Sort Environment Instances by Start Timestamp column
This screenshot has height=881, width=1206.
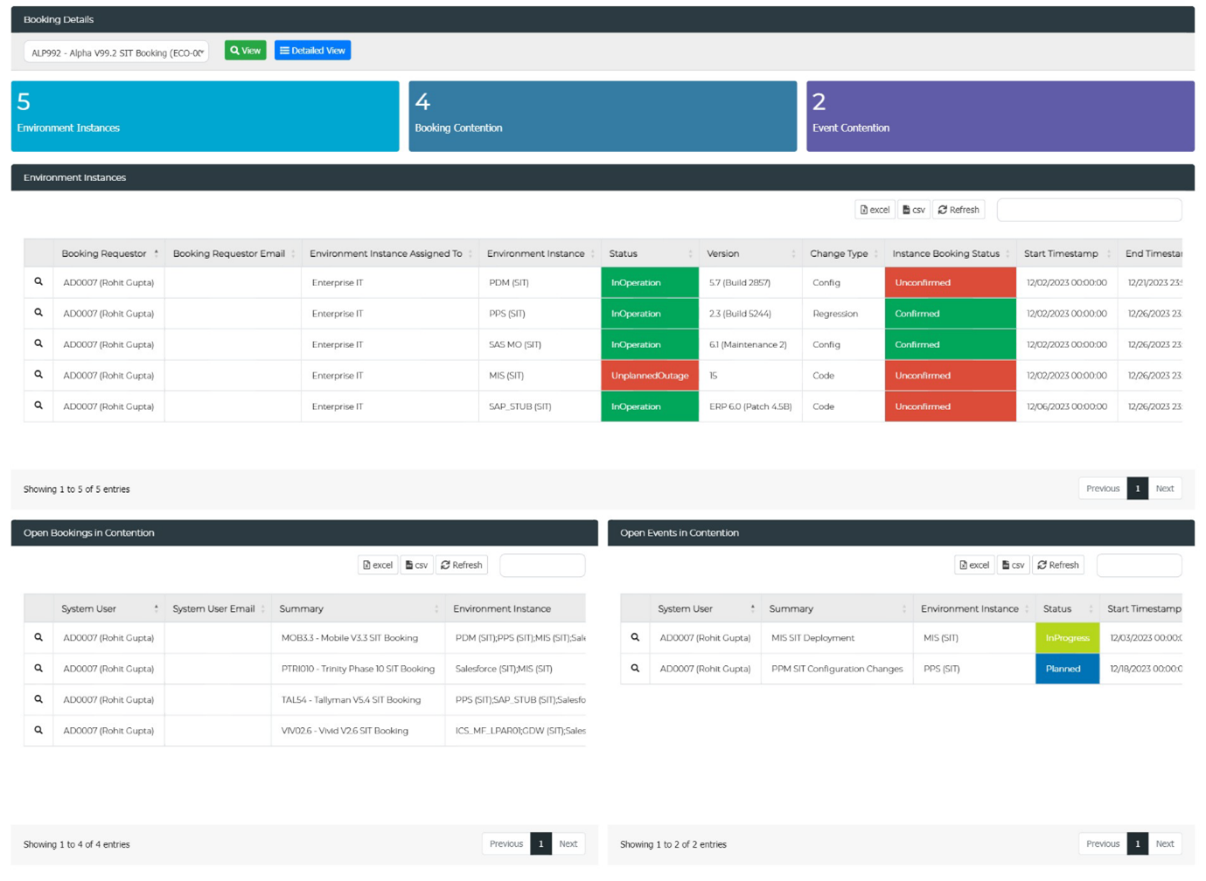coord(1066,253)
